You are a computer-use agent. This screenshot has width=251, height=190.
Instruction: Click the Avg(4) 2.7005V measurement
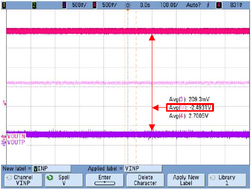pos(189,116)
